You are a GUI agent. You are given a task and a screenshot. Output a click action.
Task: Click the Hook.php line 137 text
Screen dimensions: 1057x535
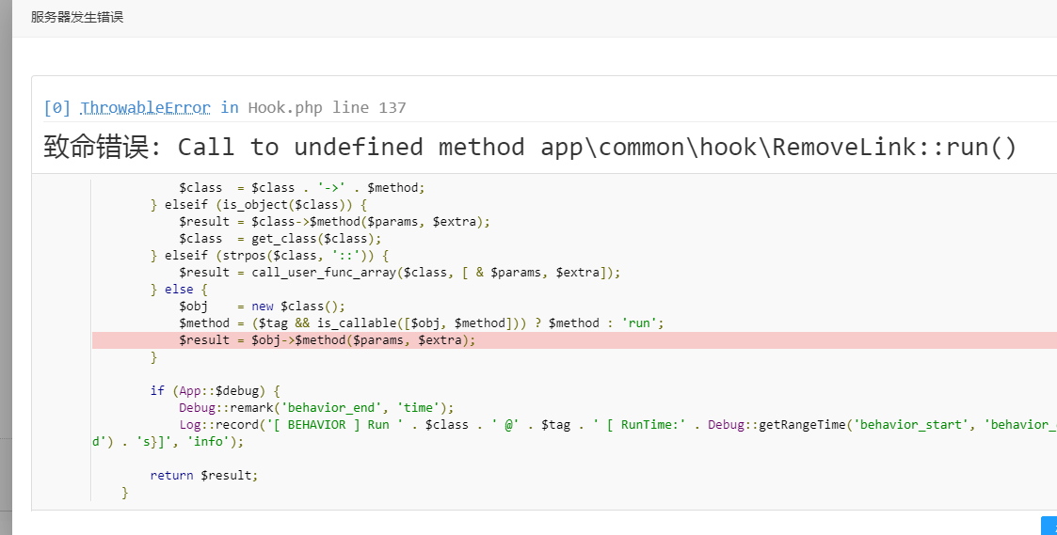pyautogui.click(x=327, y=107)
